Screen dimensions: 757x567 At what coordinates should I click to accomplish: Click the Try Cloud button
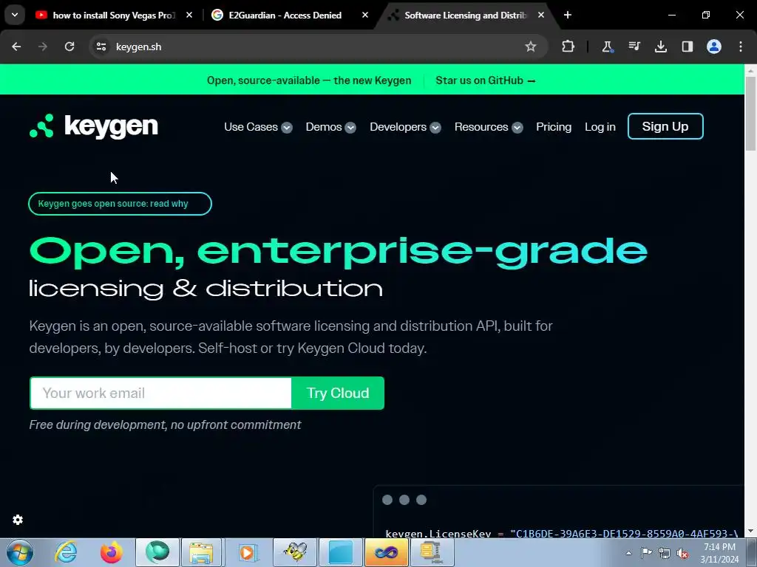click(338, 393)
